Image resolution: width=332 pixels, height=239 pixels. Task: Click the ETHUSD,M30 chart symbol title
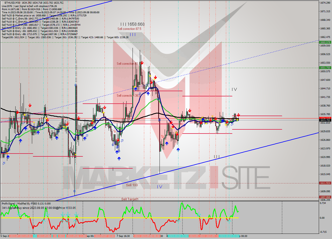(x=12, y=3)
